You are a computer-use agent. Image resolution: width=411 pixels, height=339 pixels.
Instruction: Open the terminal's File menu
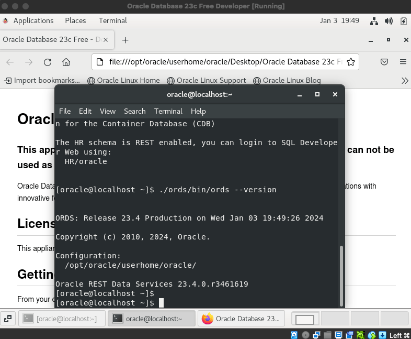point(65,111)
